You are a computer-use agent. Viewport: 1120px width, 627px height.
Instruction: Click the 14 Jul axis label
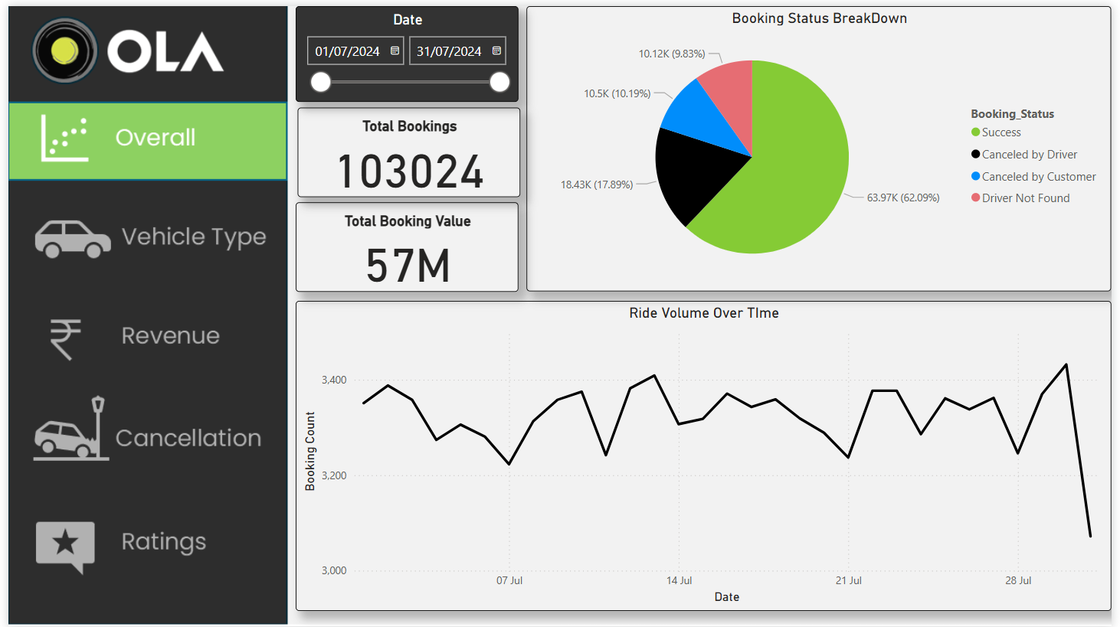click(679, 580)
